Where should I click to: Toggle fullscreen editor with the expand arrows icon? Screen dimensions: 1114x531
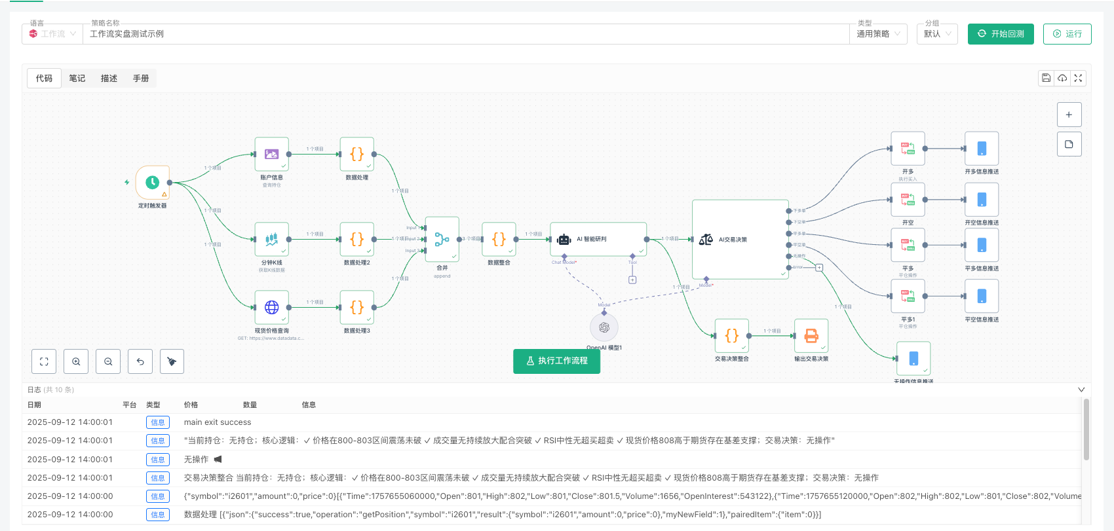coord(1078,78)
